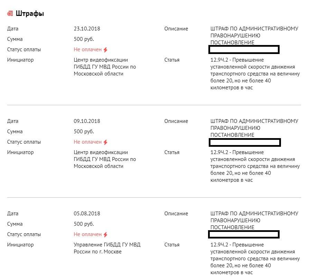Select the date 05.08.2018

tap(87, 214)
